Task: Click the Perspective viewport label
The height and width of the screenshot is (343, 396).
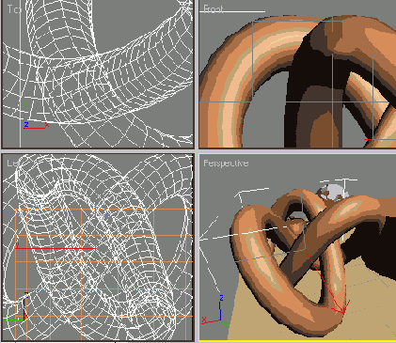Action: click(226, 164)
